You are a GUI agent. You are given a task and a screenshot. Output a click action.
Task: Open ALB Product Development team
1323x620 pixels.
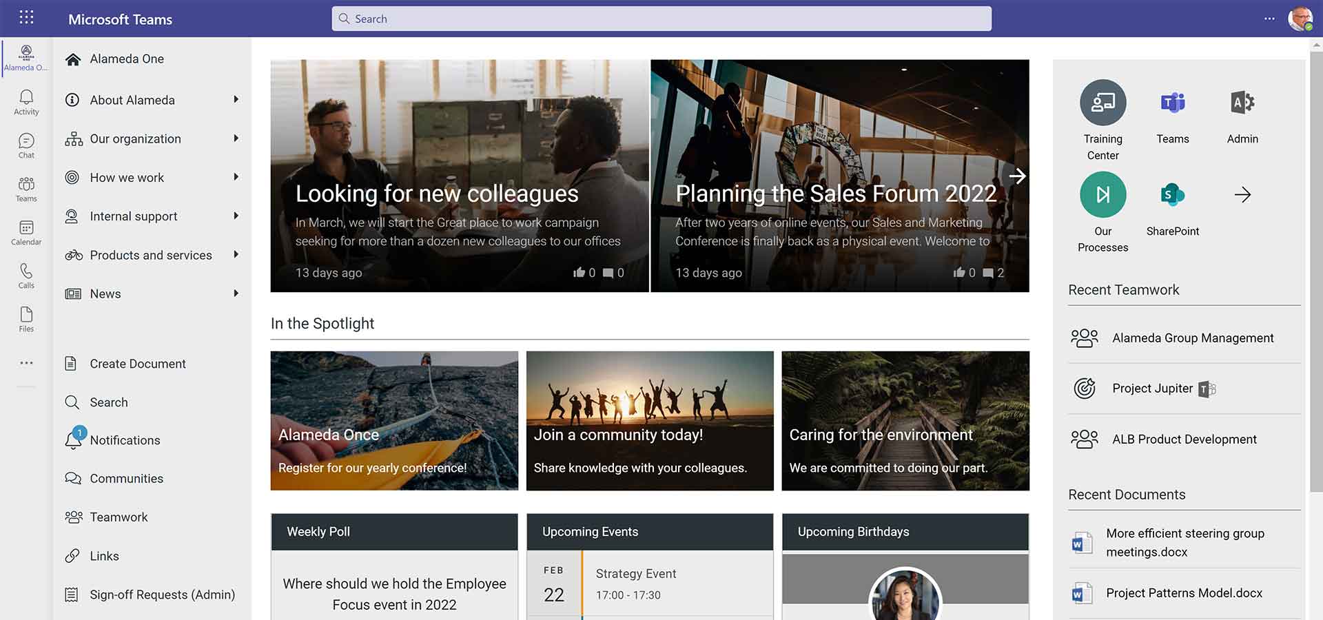point(1184,440)
